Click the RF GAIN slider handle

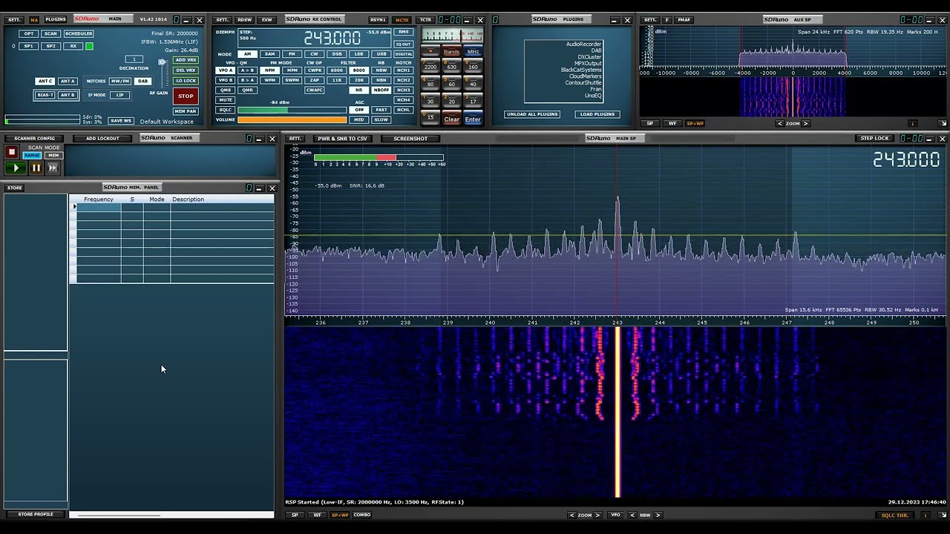[x=161, y=63]
